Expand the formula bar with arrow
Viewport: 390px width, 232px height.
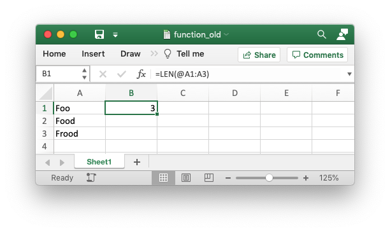click(x=349, y=74)
